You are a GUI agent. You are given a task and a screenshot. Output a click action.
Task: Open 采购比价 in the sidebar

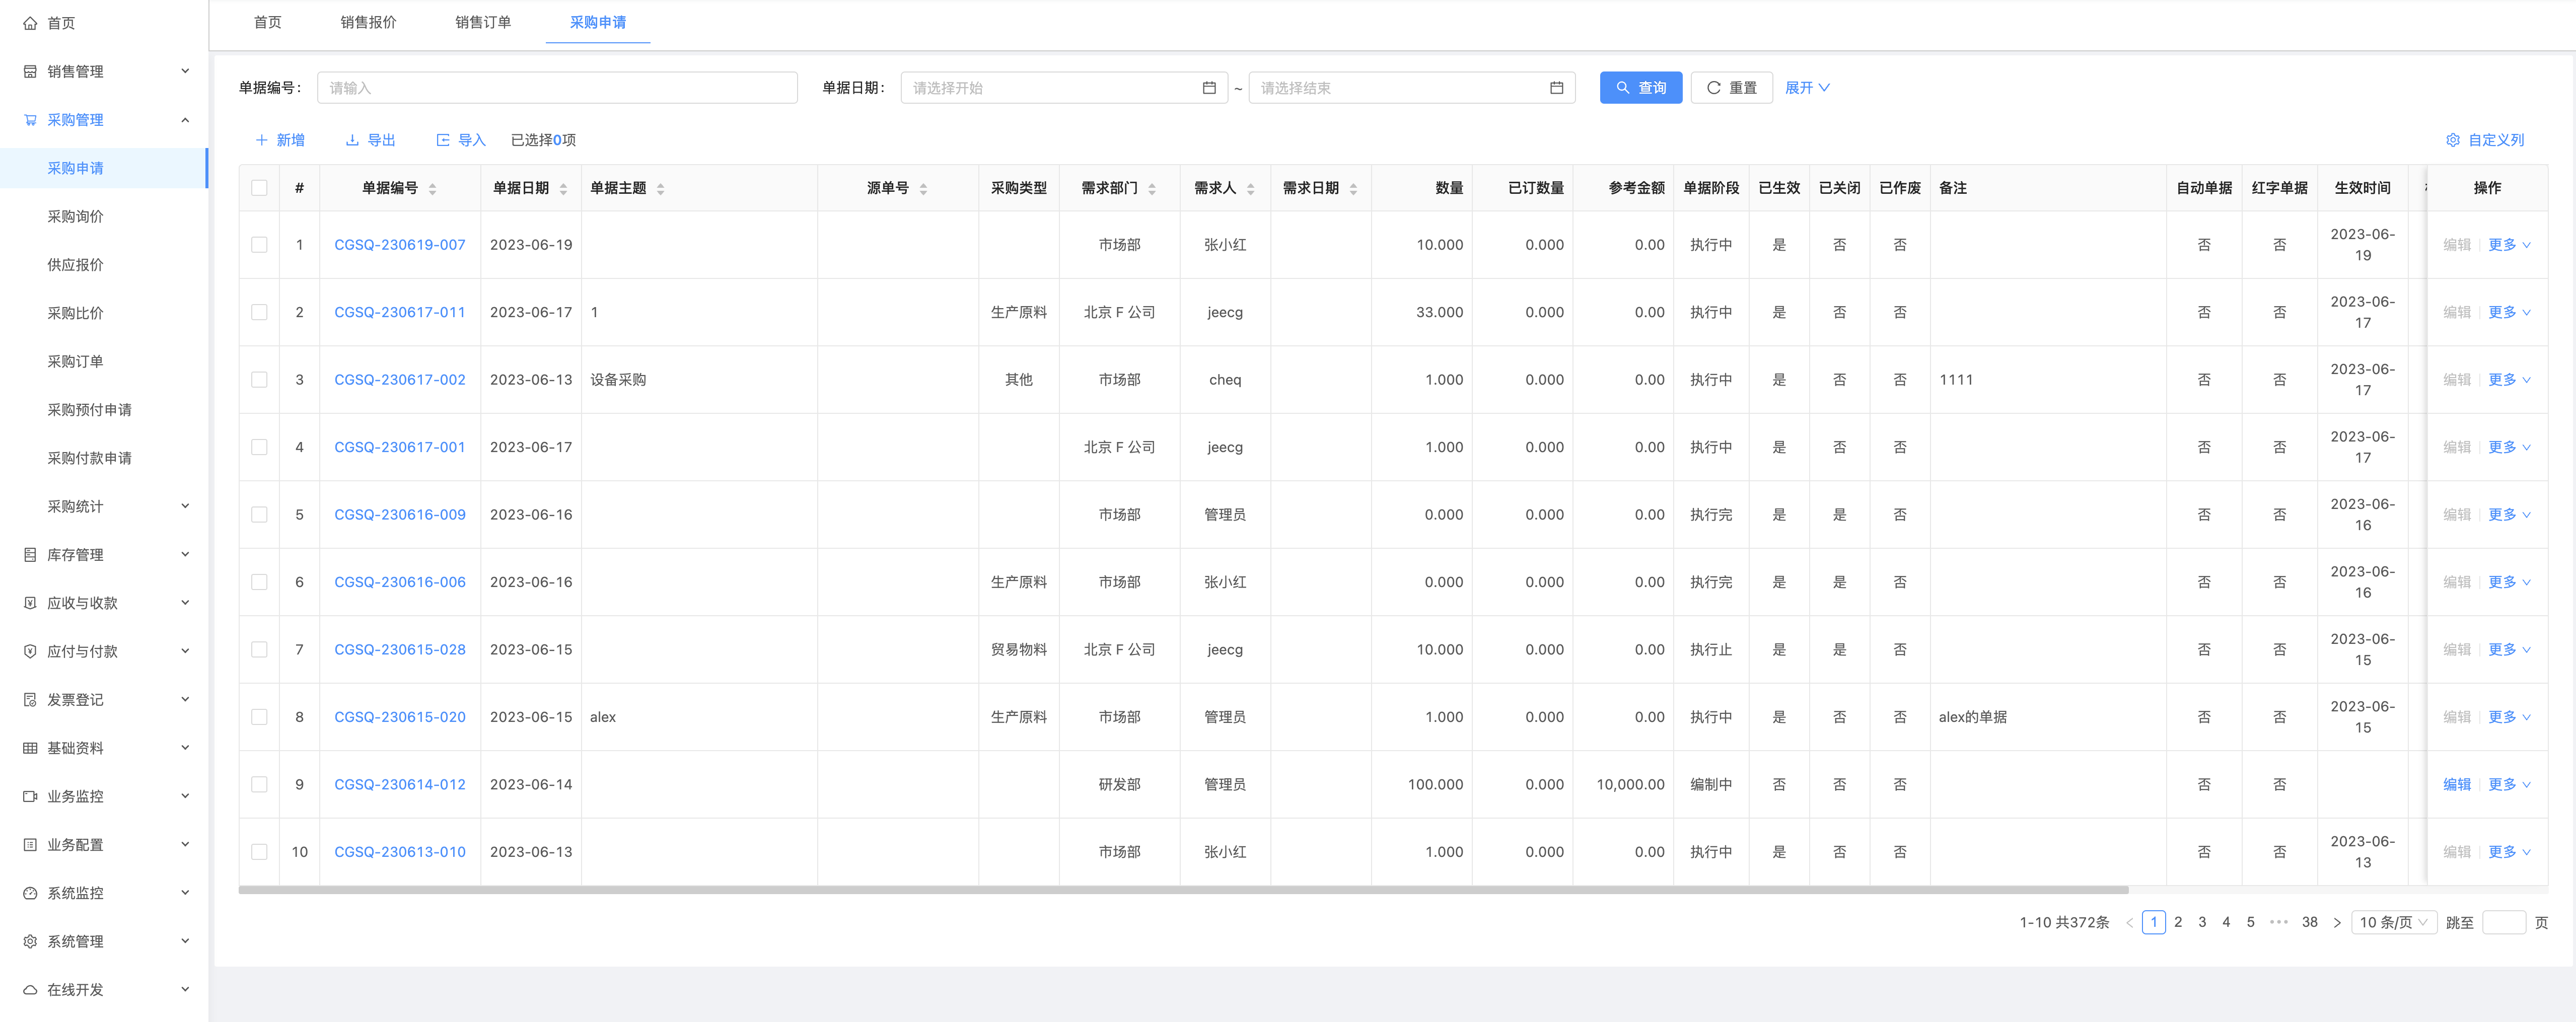tap(76, 313)
